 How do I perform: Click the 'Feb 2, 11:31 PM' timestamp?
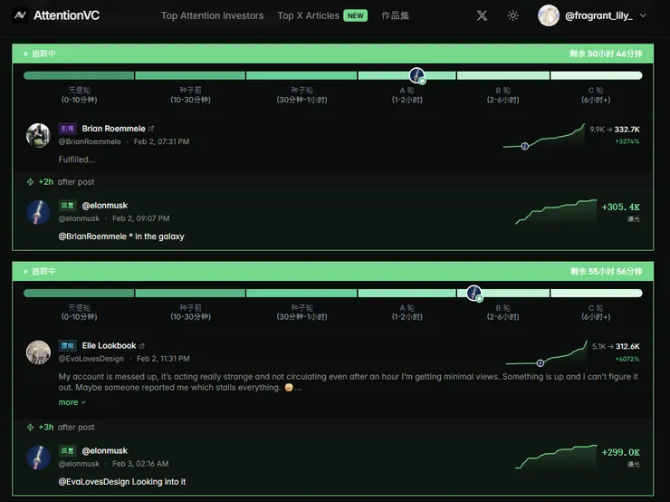pyautogui.click(x=163, y=359)
